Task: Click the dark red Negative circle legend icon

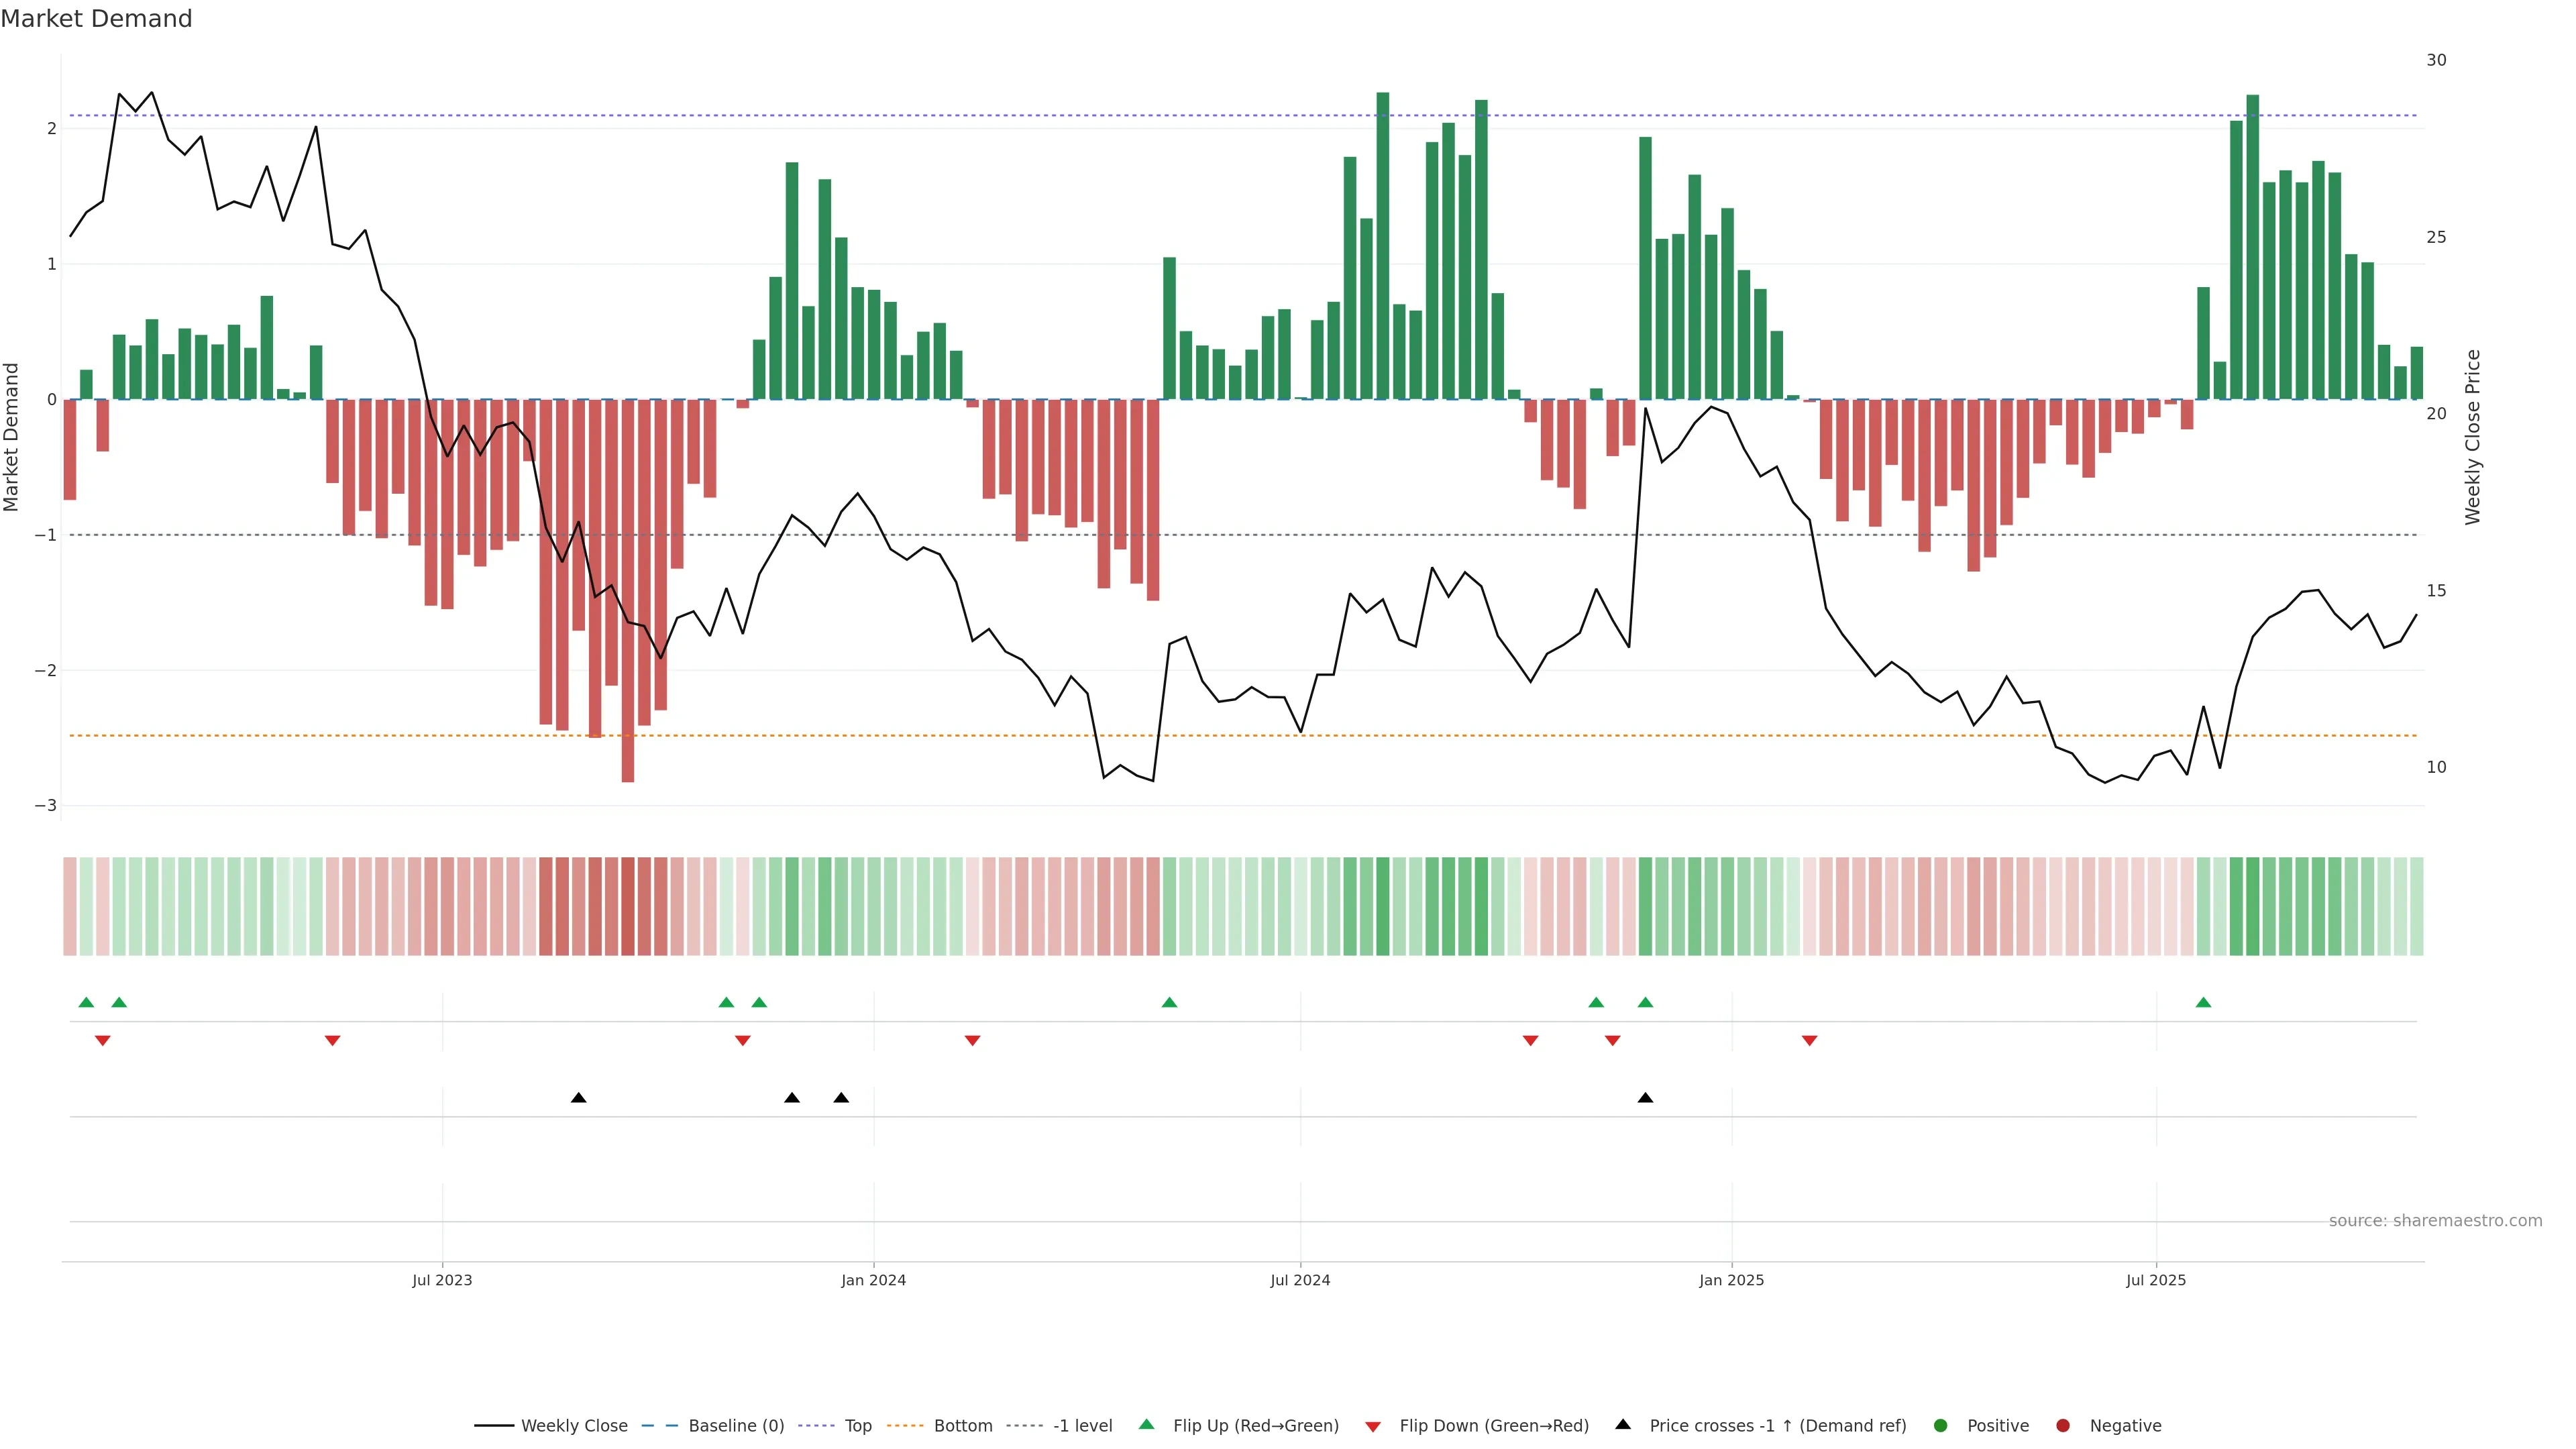Action: pos(2063,1425)
